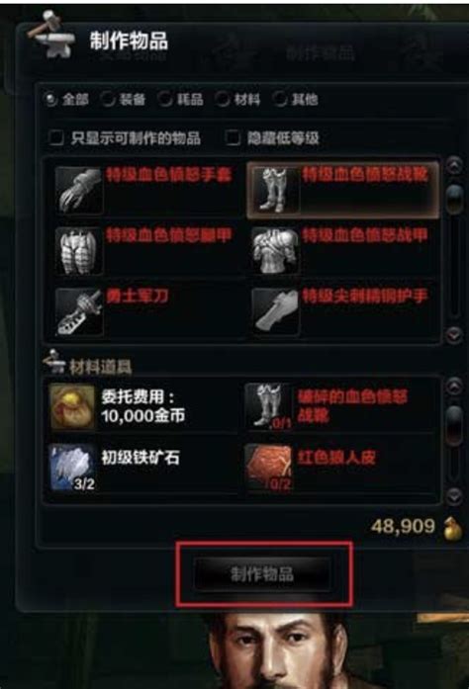The height and width of the screenshot is (689, 469).
Task: Click the item list scrollbar handle
Action: [454, 199]
